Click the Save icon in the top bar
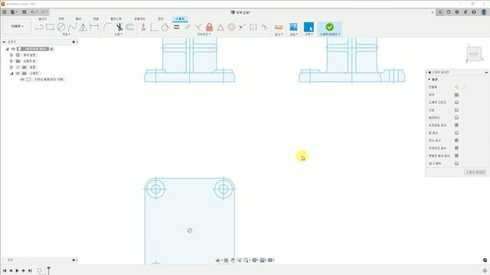This screenshot has height=275, width=490. coord(24,12)
